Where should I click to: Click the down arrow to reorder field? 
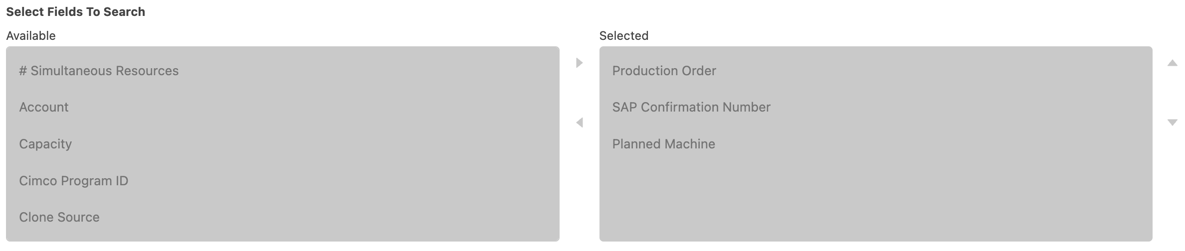pos(1173,123)
